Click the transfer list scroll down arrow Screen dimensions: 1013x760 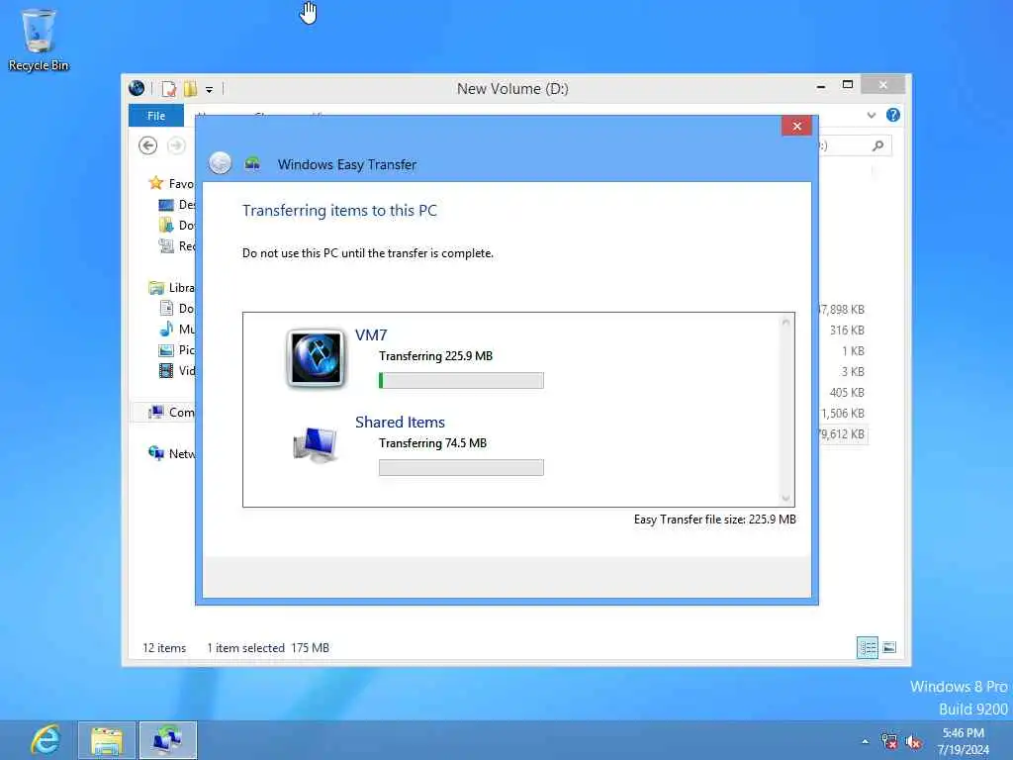[785, 499]
